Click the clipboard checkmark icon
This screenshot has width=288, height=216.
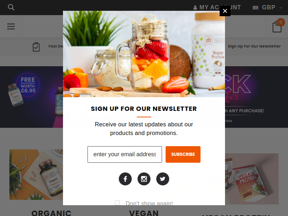(36, 47)
